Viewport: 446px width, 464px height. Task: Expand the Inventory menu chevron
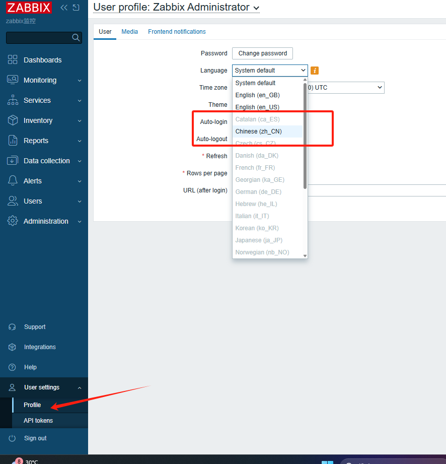pos(80,121)
